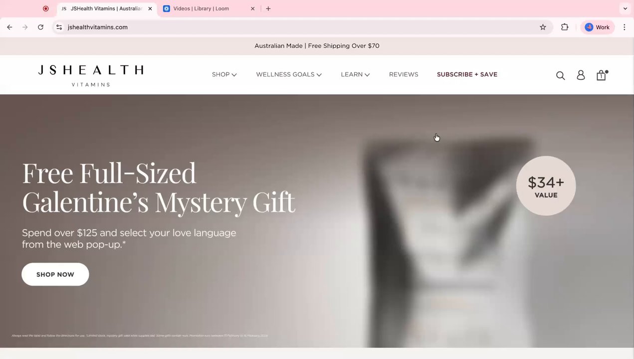Image resolution: width=634 pixels, height=359 pixels.
Task: Open the Work profile button
Action: pyautogui.click(x=597, y=27)
